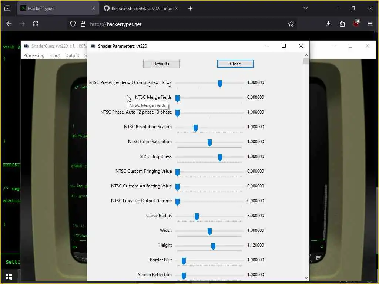Maximize the Shader Parameters window
Image resolution: width=379 pixels, height=284 pixels.
[x=284, y=46]
